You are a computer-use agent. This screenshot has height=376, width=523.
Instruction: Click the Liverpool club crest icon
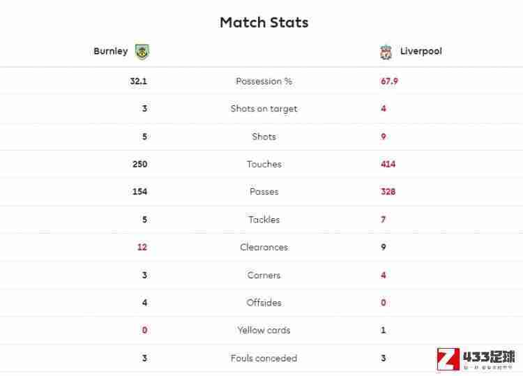click(386, 52)
